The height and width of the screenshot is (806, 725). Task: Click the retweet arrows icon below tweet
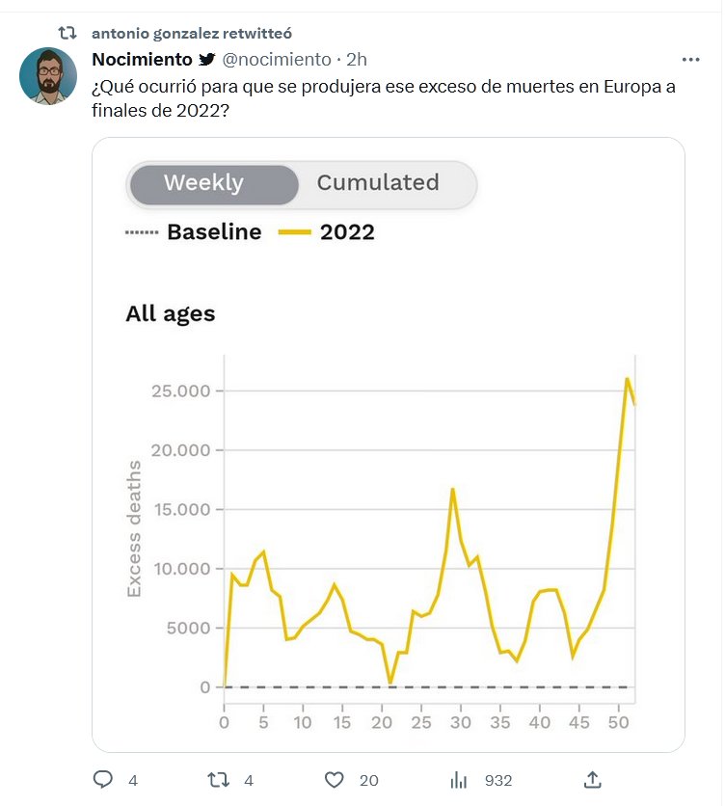click(x=219, y=779)
